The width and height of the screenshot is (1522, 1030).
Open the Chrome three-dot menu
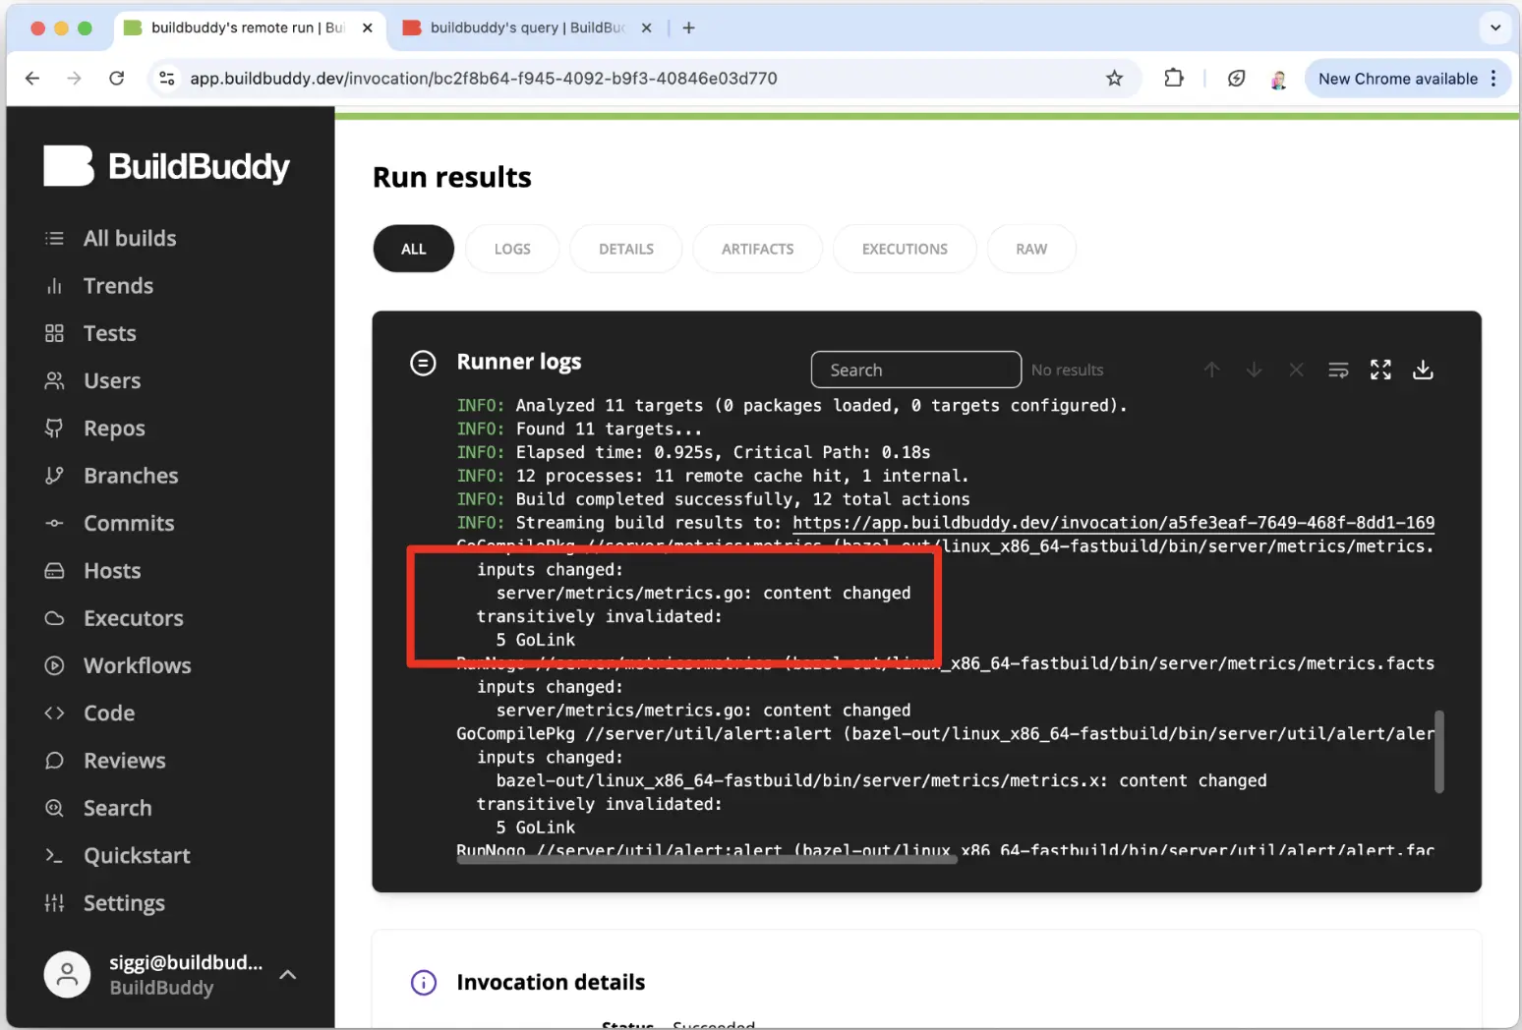point(1493,79)
